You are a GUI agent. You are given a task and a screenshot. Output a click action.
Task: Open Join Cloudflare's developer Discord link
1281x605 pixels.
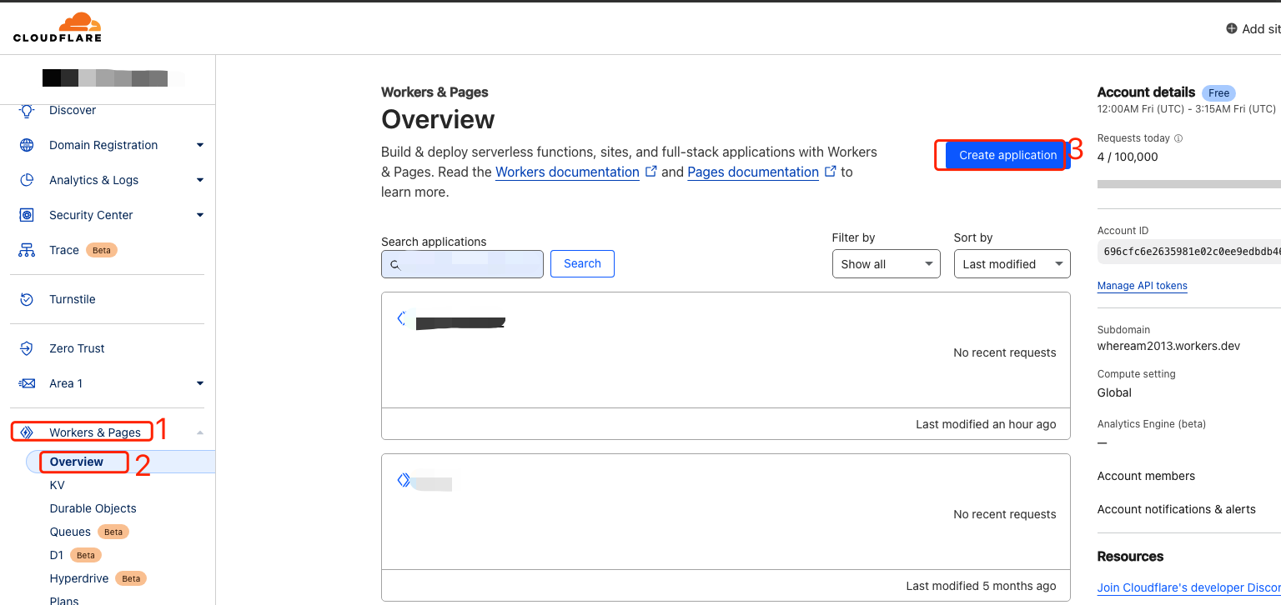(x=1189, y=587)
